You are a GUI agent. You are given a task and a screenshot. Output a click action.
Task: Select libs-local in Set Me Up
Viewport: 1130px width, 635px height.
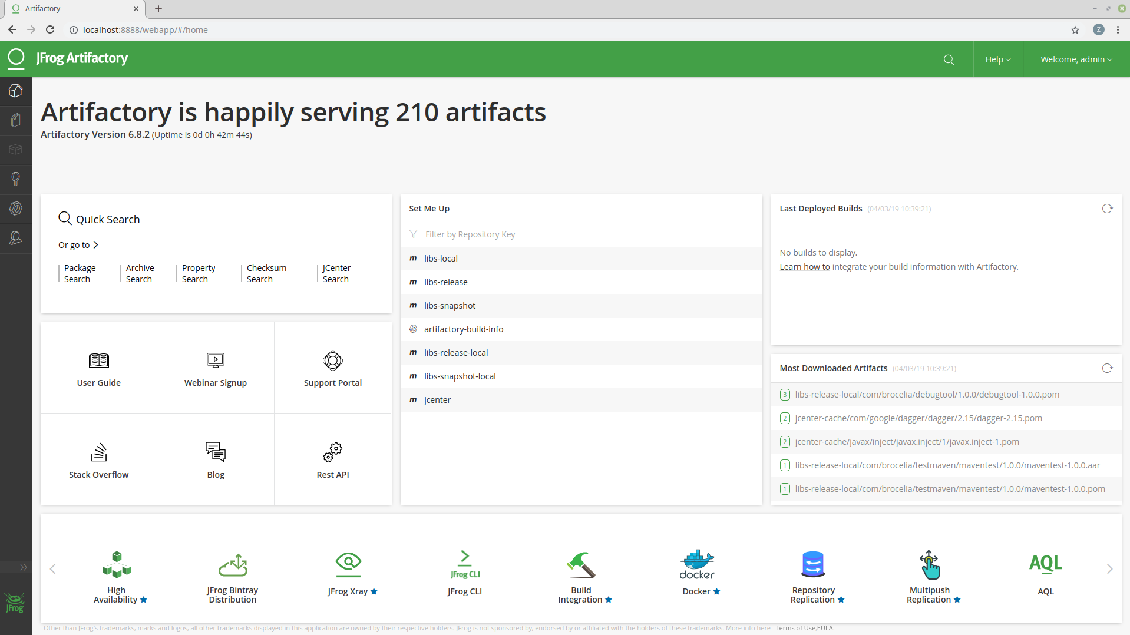point(581,259)
